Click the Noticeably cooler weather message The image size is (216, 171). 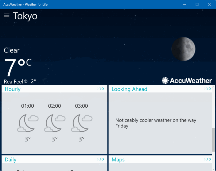(x=156, y=123)
